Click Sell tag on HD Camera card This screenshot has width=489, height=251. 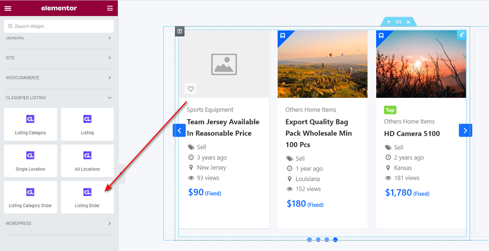(399, 148)
